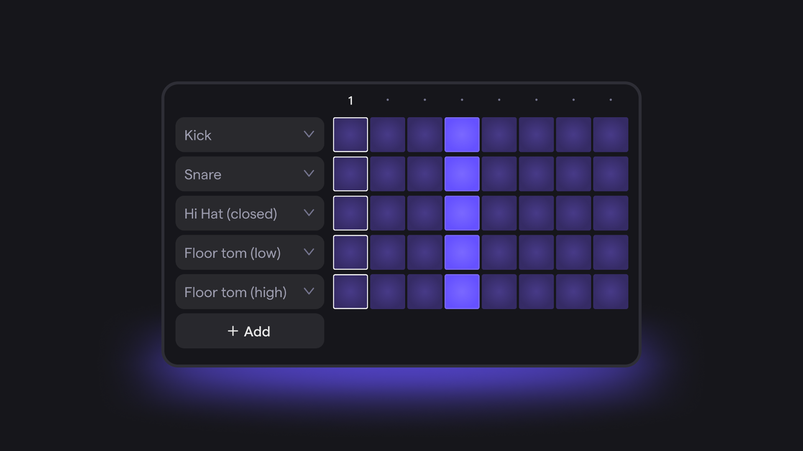Click the Add track button

tap(250, 331)
